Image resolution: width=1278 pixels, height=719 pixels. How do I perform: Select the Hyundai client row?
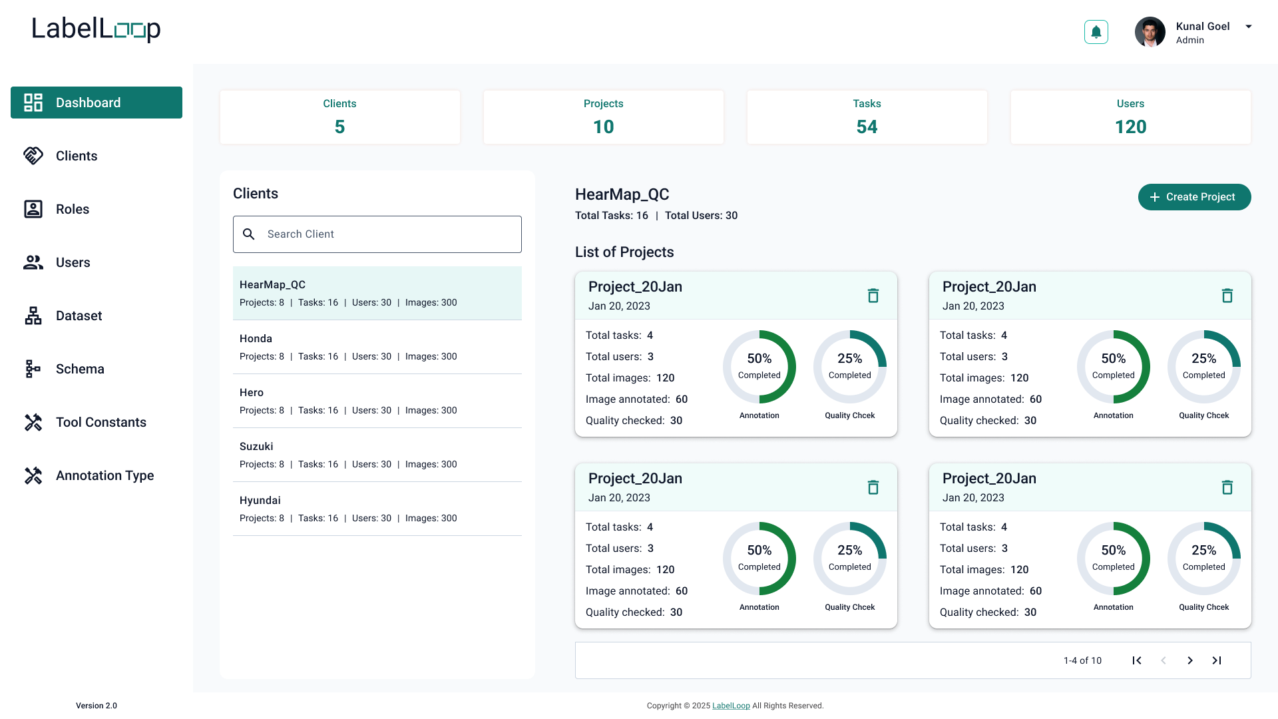(x=377, y=509)
